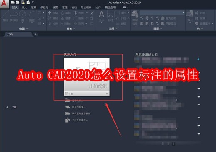Switch to the 视图 ribbon tab
The image size is (216, 152).
[x=55, y=7]
